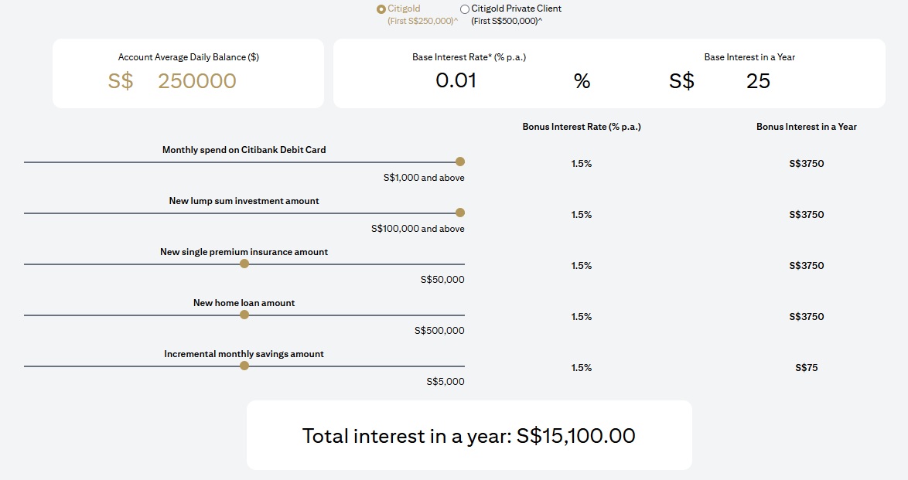
Task: Click the S$3750 value beside home loan row
Action: 807,316
